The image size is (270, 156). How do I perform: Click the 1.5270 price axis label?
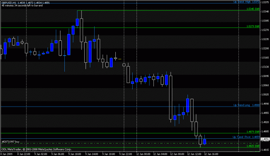(x=265, y=30)
